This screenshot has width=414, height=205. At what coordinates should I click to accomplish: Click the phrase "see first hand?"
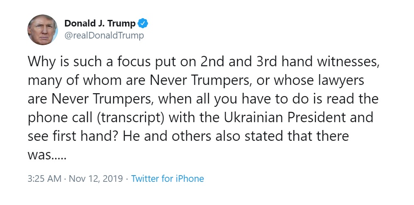point(73,136)
